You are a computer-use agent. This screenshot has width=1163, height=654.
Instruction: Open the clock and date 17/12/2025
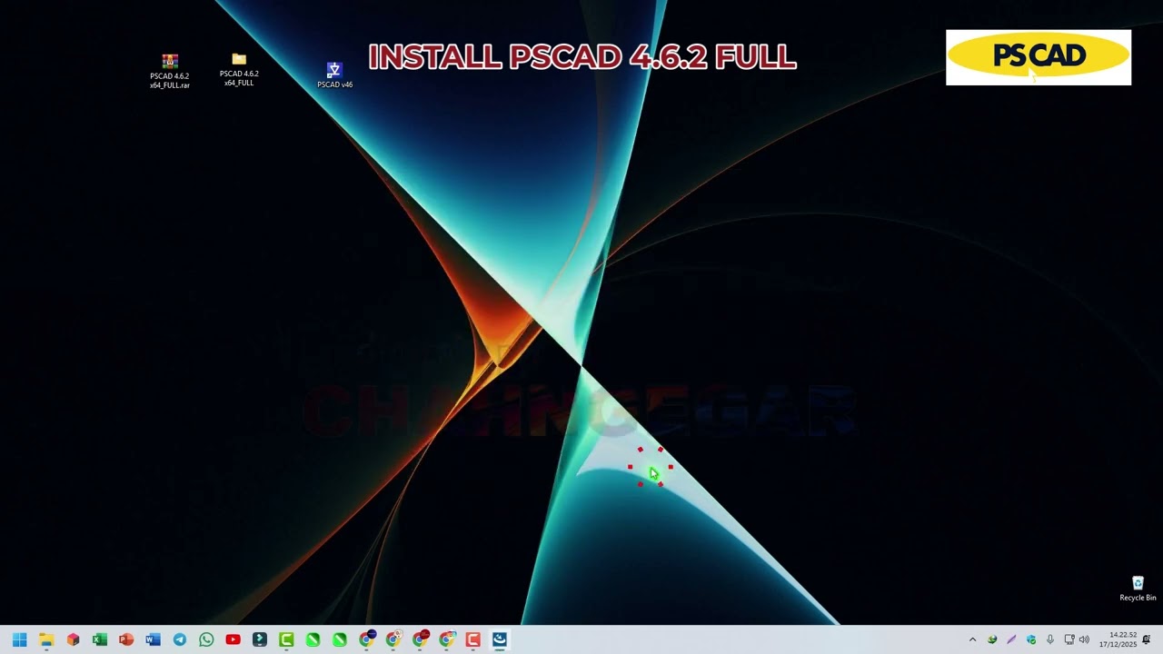coord(1118,639)
